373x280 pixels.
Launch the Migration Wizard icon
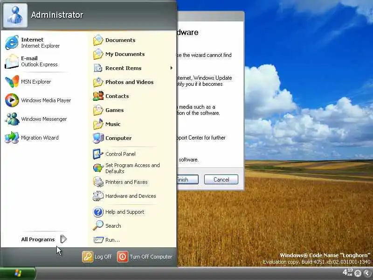point(12,137)
